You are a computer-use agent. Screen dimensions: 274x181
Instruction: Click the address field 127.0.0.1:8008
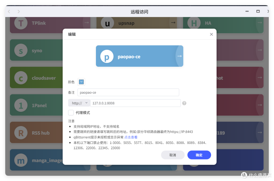135,103
